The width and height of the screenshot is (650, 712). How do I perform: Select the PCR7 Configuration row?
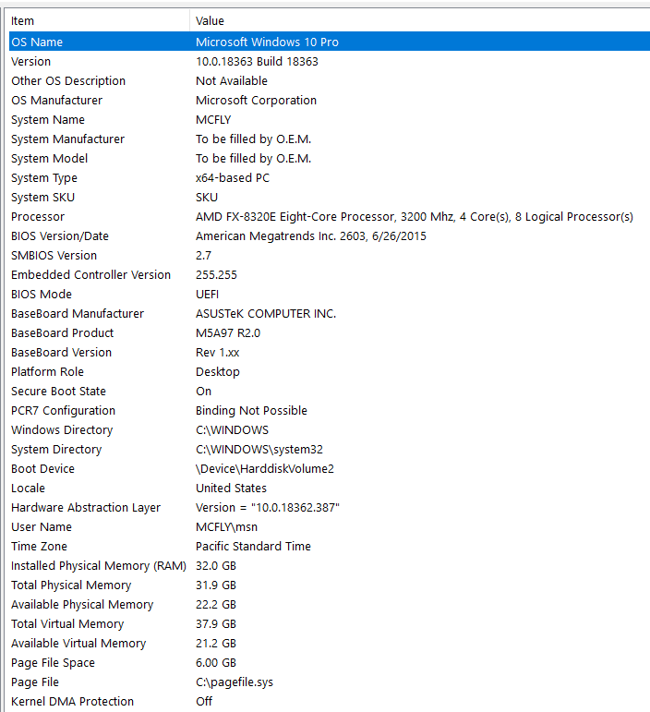330,411
